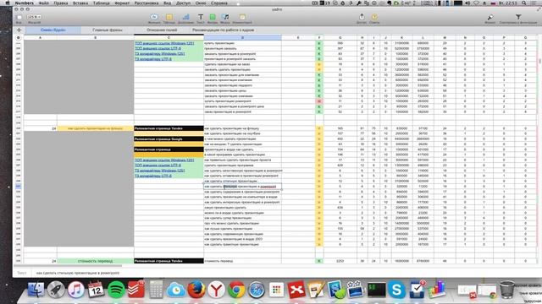The image size is (542, 304).
Task: Open the Справка menu
Action: pos(219,3)
